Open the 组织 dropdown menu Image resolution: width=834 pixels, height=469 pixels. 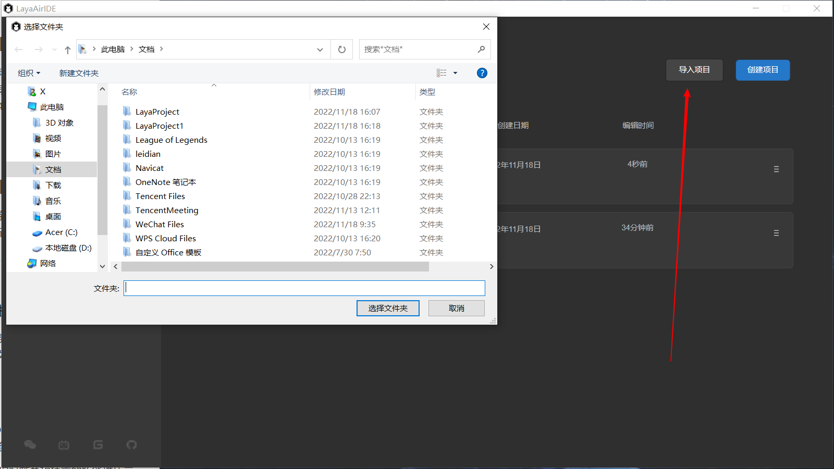point(29,73)
